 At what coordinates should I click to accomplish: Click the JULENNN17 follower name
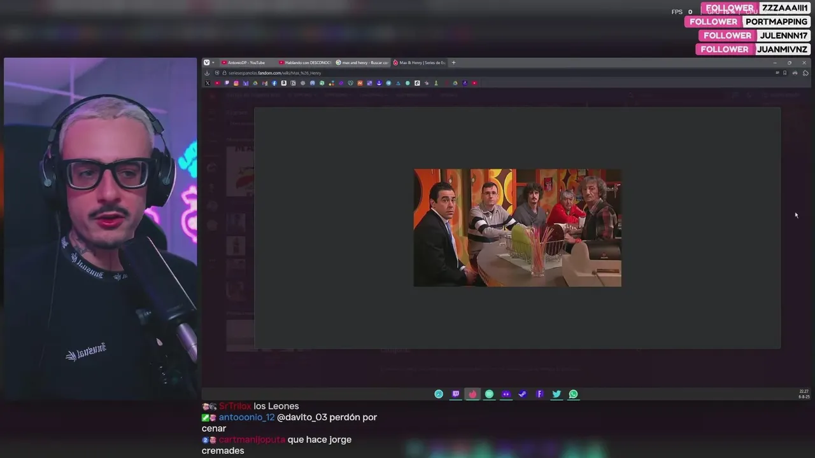783,36
